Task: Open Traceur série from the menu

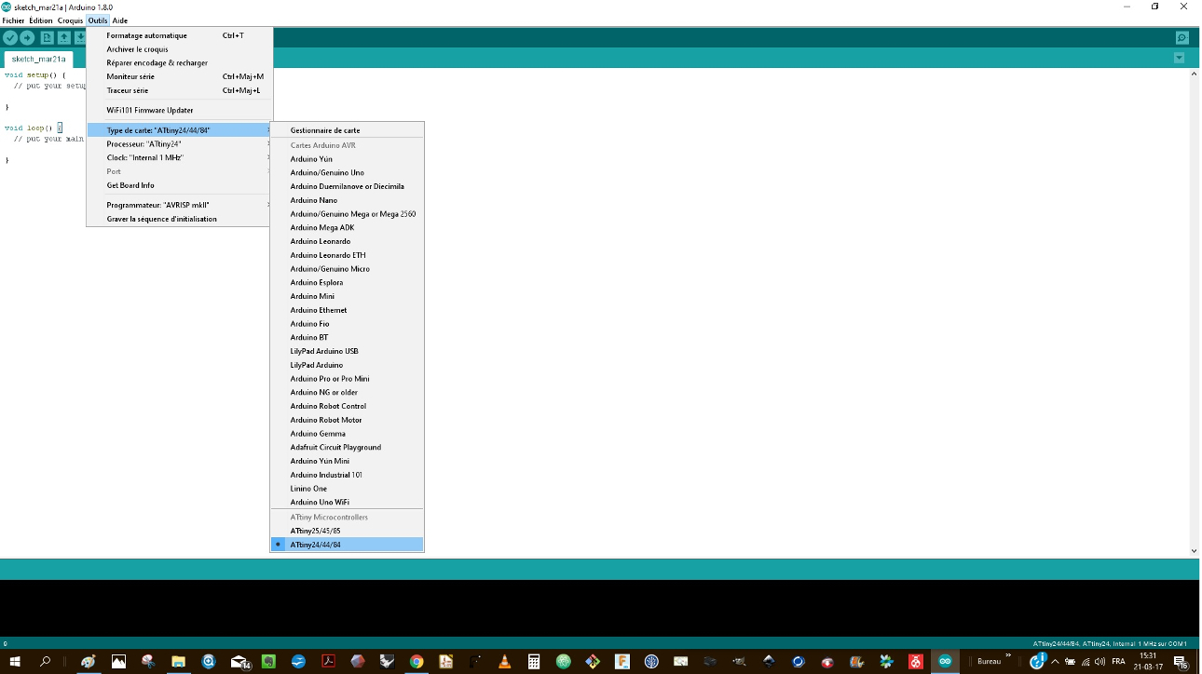Action: pos(180,90)
